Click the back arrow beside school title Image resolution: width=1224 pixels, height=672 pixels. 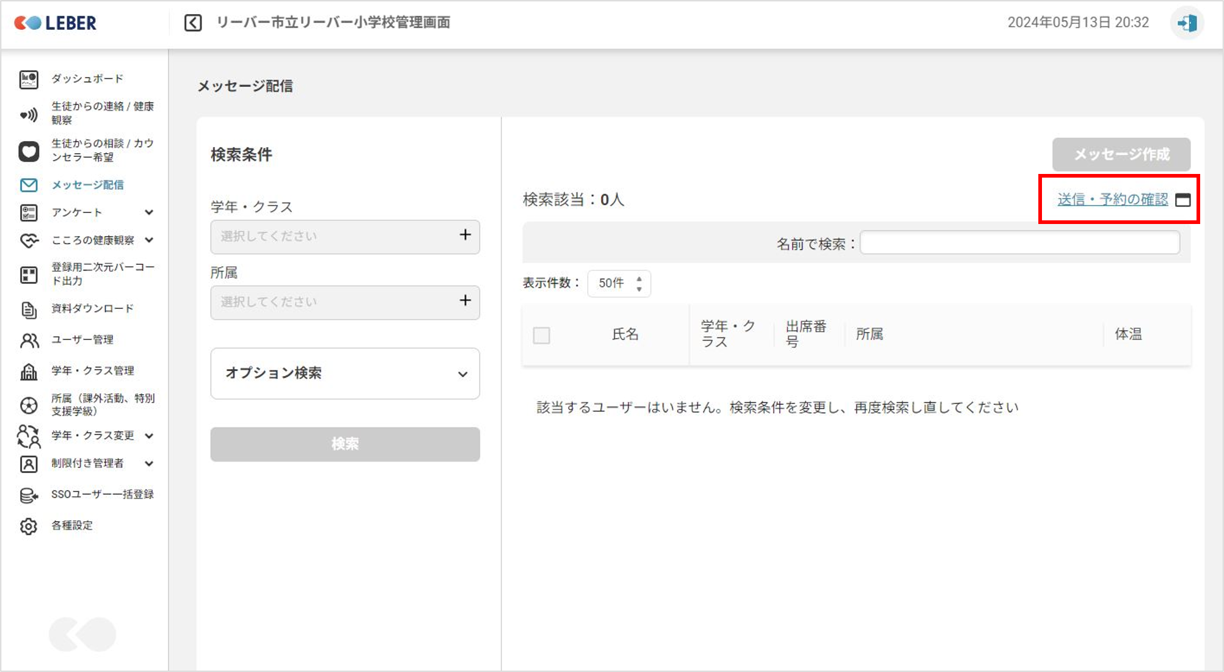(193, 23)
